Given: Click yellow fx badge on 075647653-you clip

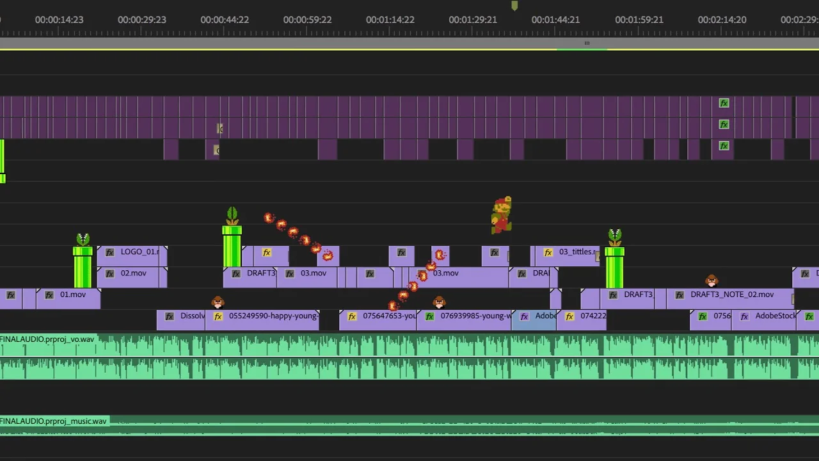Looking at the screenshot, I should [352, 316].
